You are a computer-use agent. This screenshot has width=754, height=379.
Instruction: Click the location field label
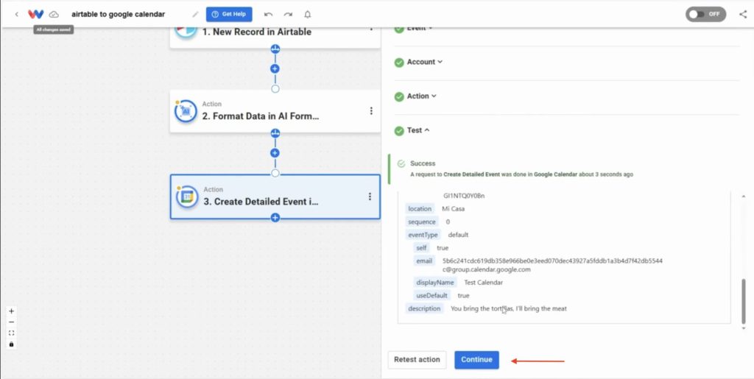click(420, 209)
